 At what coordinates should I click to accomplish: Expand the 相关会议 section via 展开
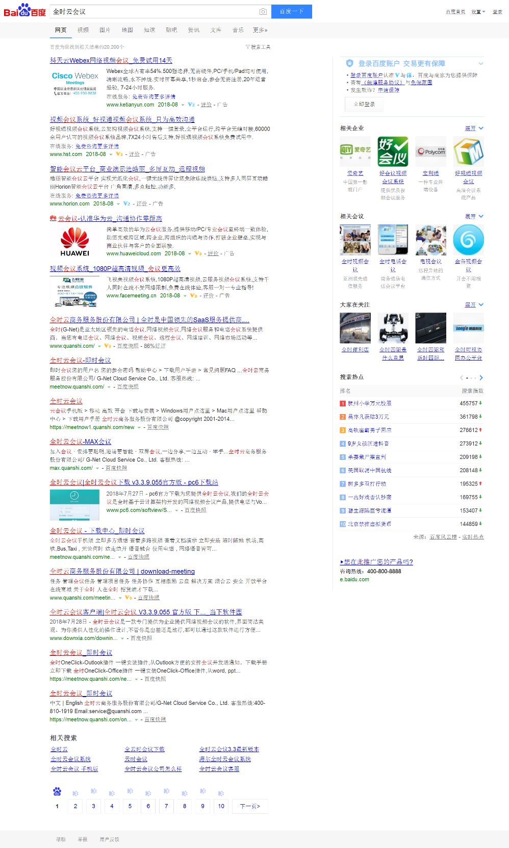coord(474,216)
